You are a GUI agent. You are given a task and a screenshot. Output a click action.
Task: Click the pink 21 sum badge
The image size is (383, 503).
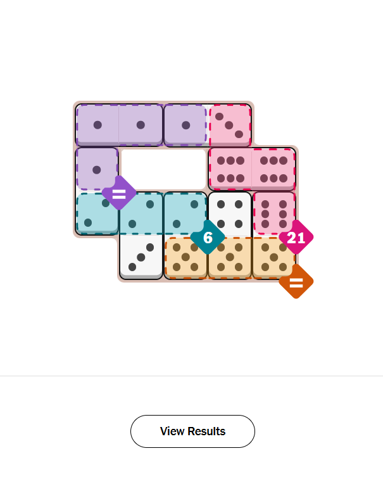[296, 238]
